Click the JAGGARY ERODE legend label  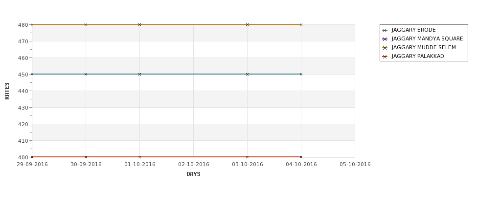click(413, 30)
